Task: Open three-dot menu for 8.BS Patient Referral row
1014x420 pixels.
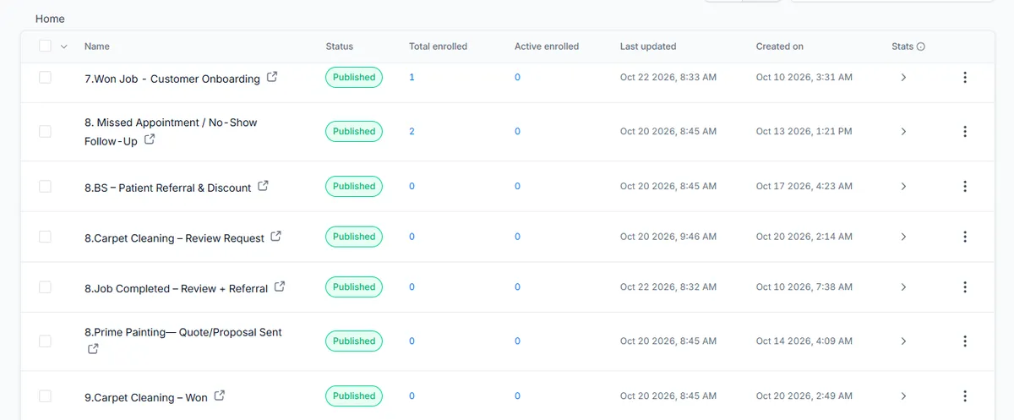Action: point(965,186)
